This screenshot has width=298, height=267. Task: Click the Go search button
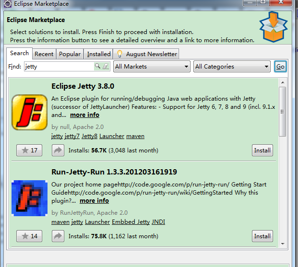click(280, 67)
